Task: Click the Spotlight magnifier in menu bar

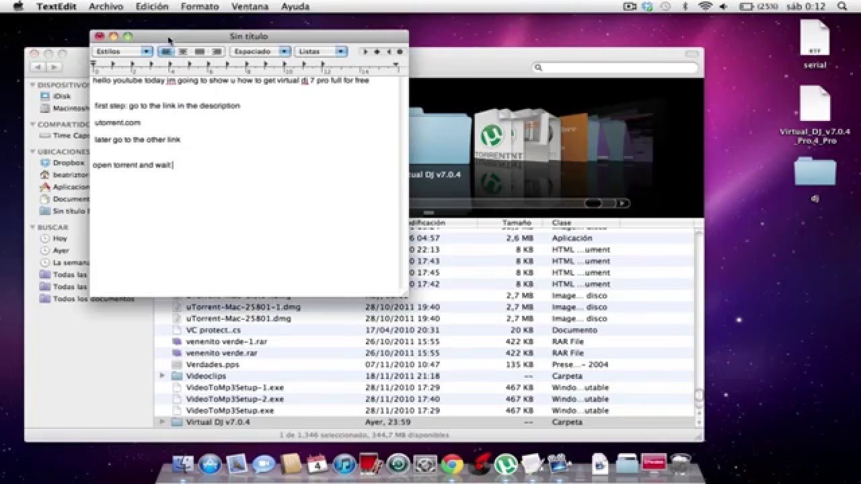Action: coord(842,6)
